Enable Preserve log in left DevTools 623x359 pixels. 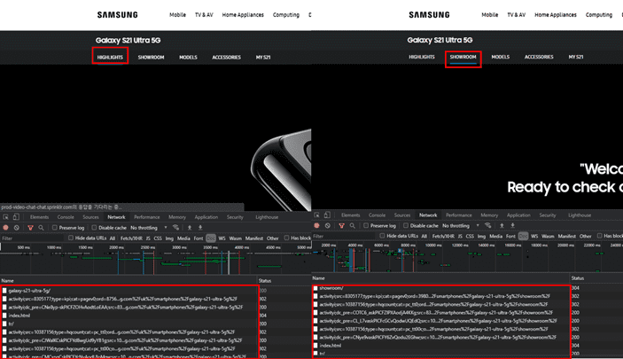pos(55,228)
